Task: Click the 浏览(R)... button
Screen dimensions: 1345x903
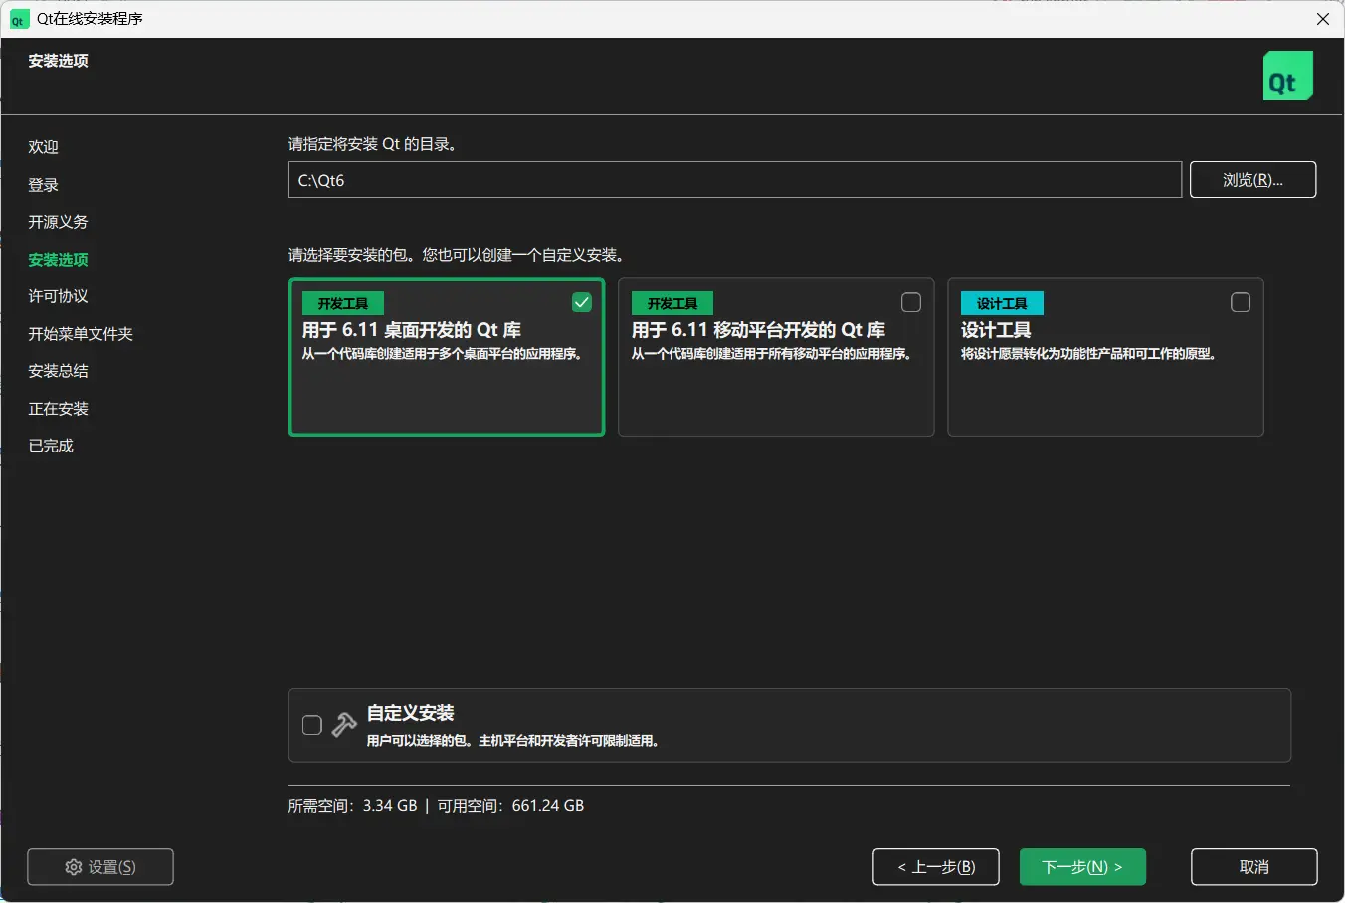Action: (x=1253, y=180)
